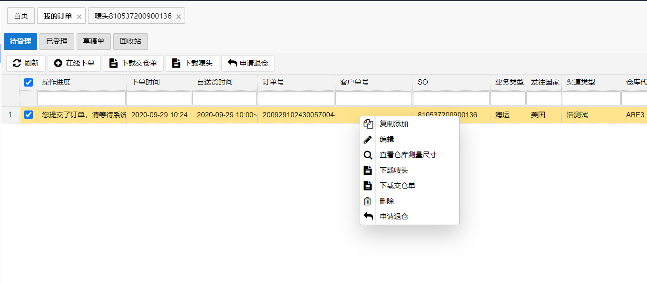The image size is (647, 284).
Task: Close the 我的订单 tab
Action: (x=79, y=17)
